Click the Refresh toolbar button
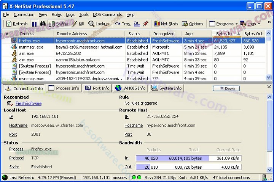Image resolution: width=274 pixels, height=182 pixels. click(17, 24)
